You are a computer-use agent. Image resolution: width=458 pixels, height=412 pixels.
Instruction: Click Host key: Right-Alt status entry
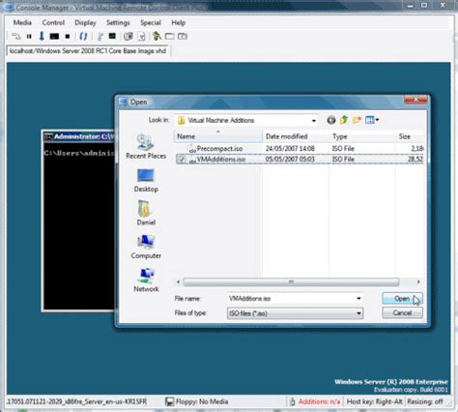tap(374, 401)
